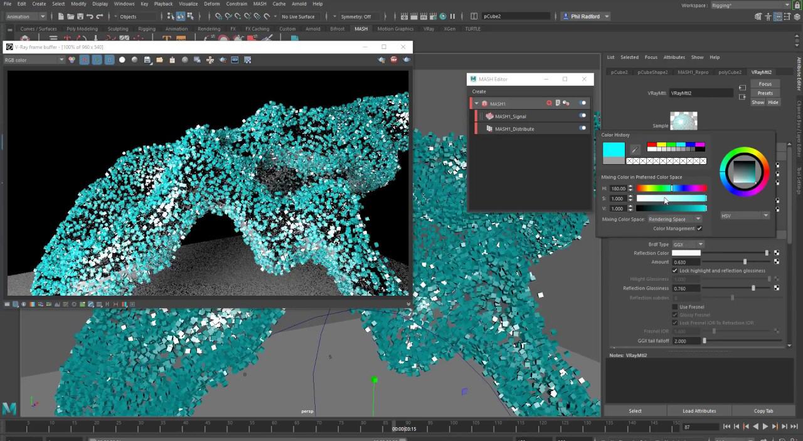This screenshot has width=803, height=441.
Task: Save scene with floppy icon in status line
Action: click(79, 16)
